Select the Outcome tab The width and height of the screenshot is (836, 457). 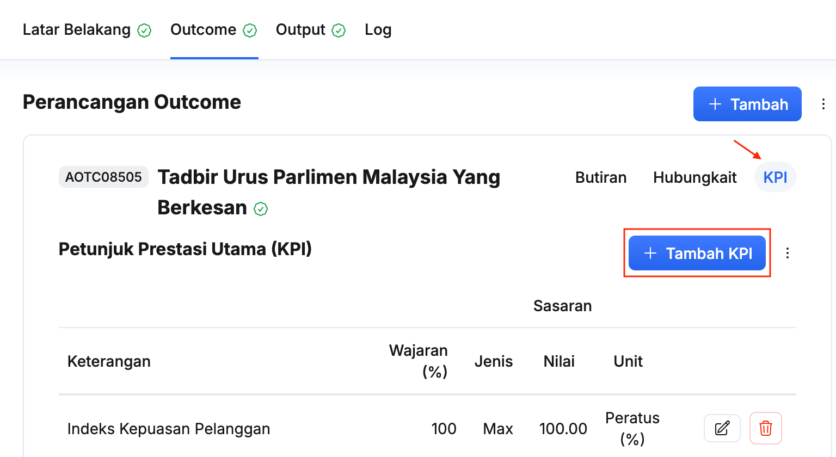(x=203, y=29)
